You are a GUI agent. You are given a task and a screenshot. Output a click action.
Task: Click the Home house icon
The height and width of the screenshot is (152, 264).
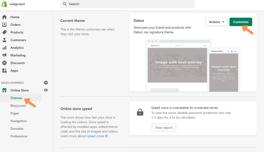(4, 17)
